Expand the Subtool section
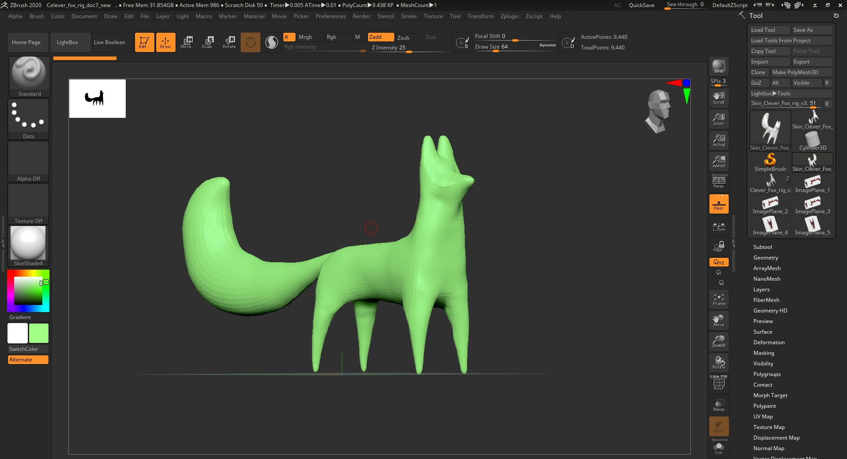847x459 pixels. pyautogui.click(x=762, y=247)
